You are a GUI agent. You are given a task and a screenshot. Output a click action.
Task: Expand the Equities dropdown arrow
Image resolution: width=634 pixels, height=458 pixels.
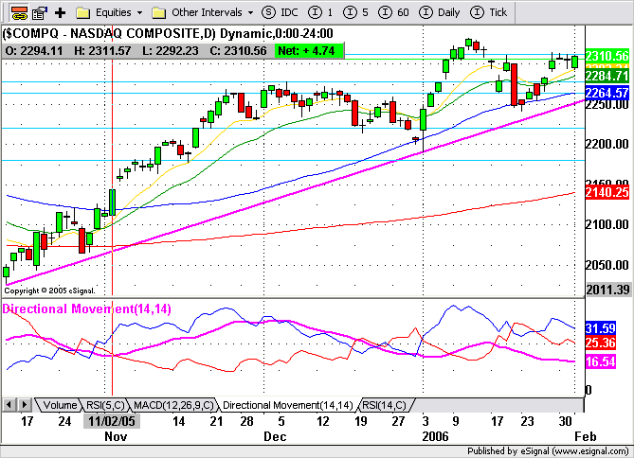(x=139, y=13)
